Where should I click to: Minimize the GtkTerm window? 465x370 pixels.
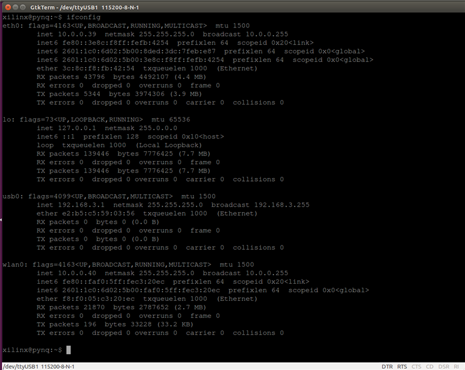(x=15, y=7)
